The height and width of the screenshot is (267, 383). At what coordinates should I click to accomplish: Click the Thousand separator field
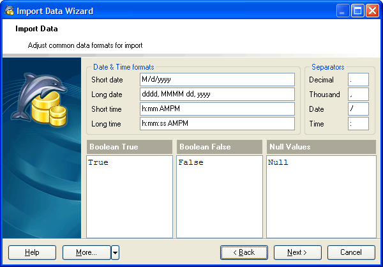358,94
